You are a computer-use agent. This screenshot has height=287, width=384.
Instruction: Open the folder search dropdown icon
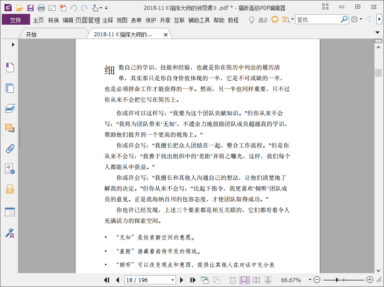288,20
